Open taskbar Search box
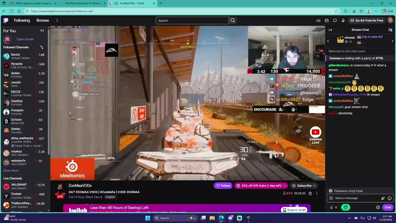Image resolution: width=396 pixels, height=223 pixels. click(175, 218)
